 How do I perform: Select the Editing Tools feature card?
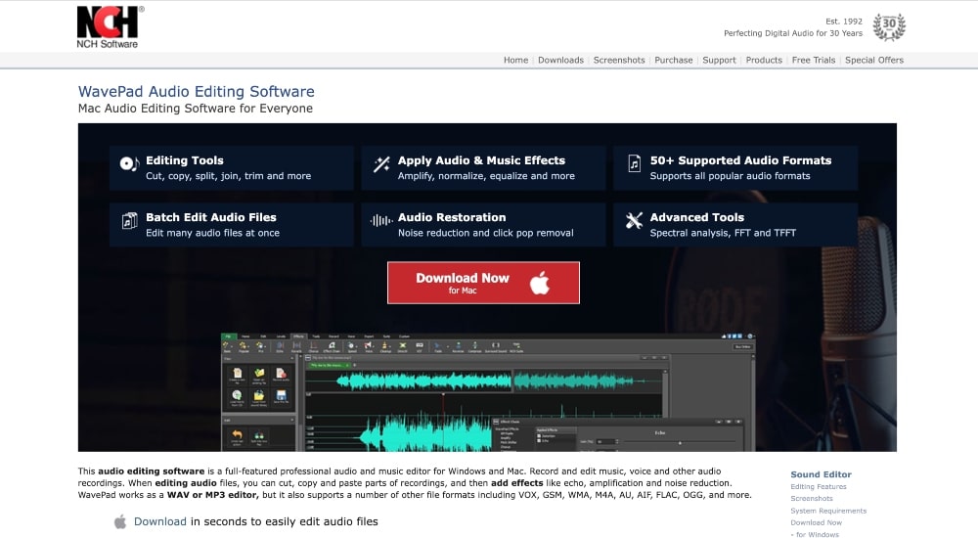(232, 168)
